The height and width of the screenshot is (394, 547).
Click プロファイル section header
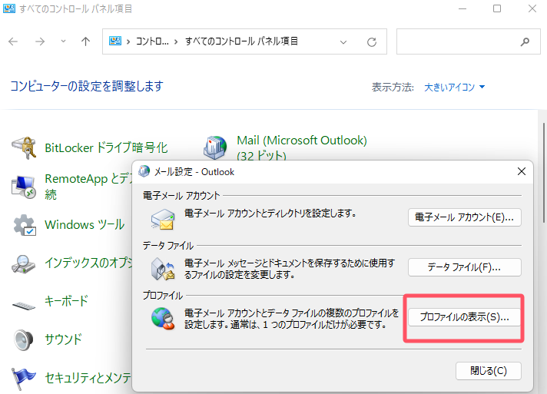click(163, 296)
